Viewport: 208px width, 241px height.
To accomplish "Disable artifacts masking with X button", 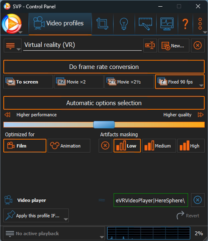I will [105, 146].
